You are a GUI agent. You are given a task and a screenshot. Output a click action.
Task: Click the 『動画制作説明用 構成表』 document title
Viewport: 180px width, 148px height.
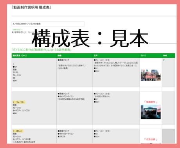click(31, 7)
